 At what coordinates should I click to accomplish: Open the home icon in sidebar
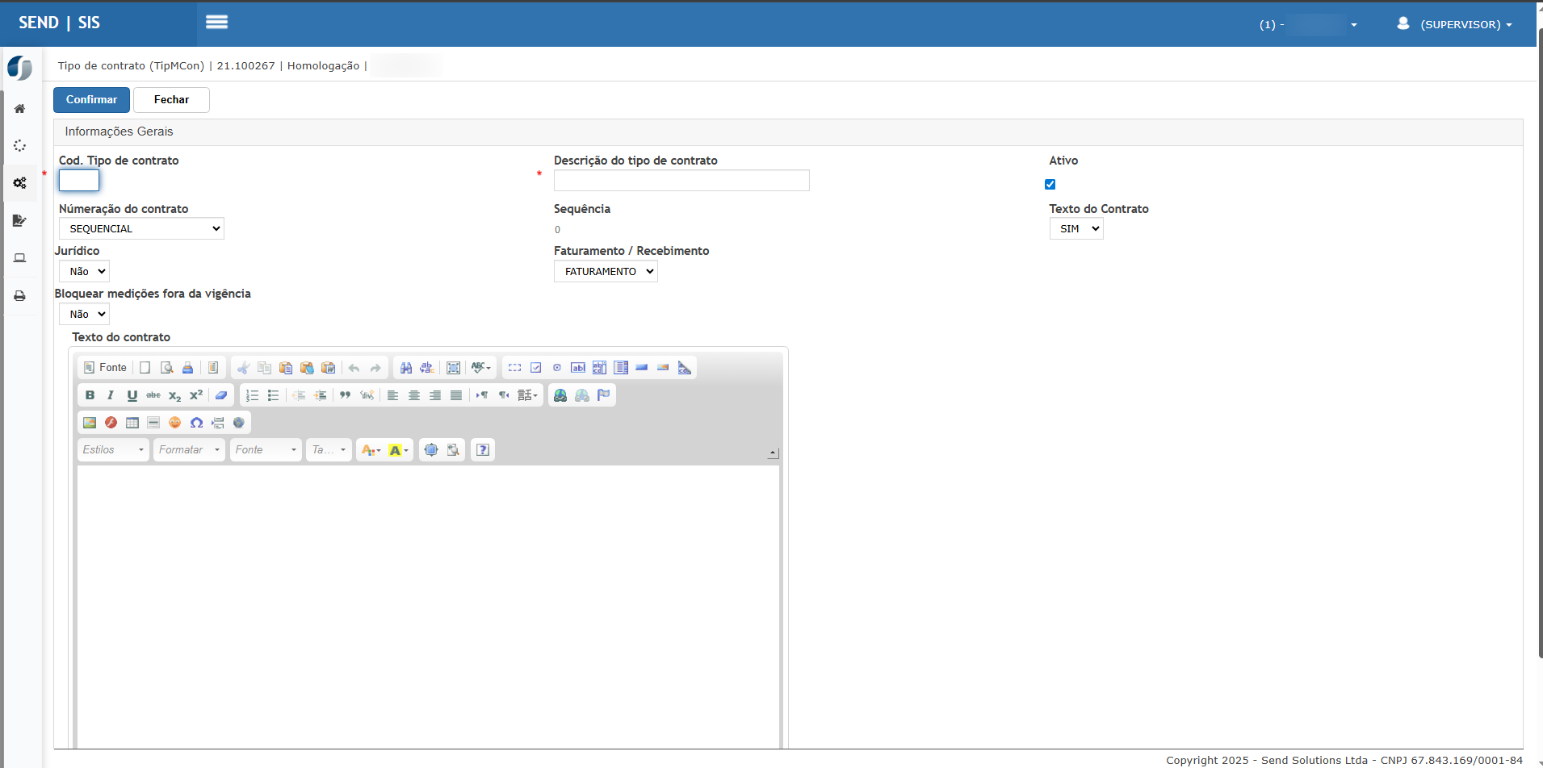click(x=20, y=109)
